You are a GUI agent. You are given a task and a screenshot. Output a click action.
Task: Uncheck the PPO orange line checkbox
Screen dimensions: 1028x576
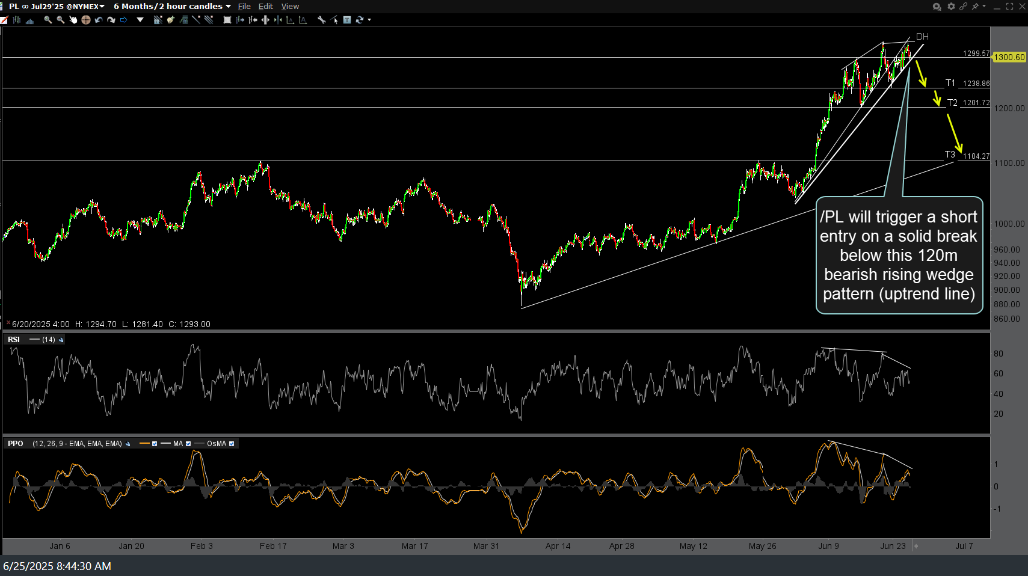click(x=155, y=444)
